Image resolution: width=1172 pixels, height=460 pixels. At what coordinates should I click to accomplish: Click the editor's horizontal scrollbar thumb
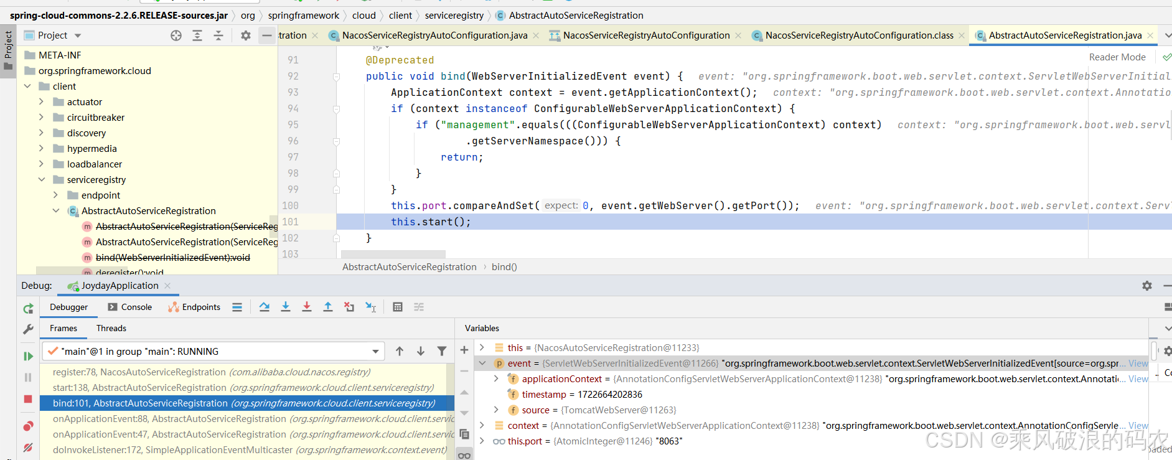[393, 254]
